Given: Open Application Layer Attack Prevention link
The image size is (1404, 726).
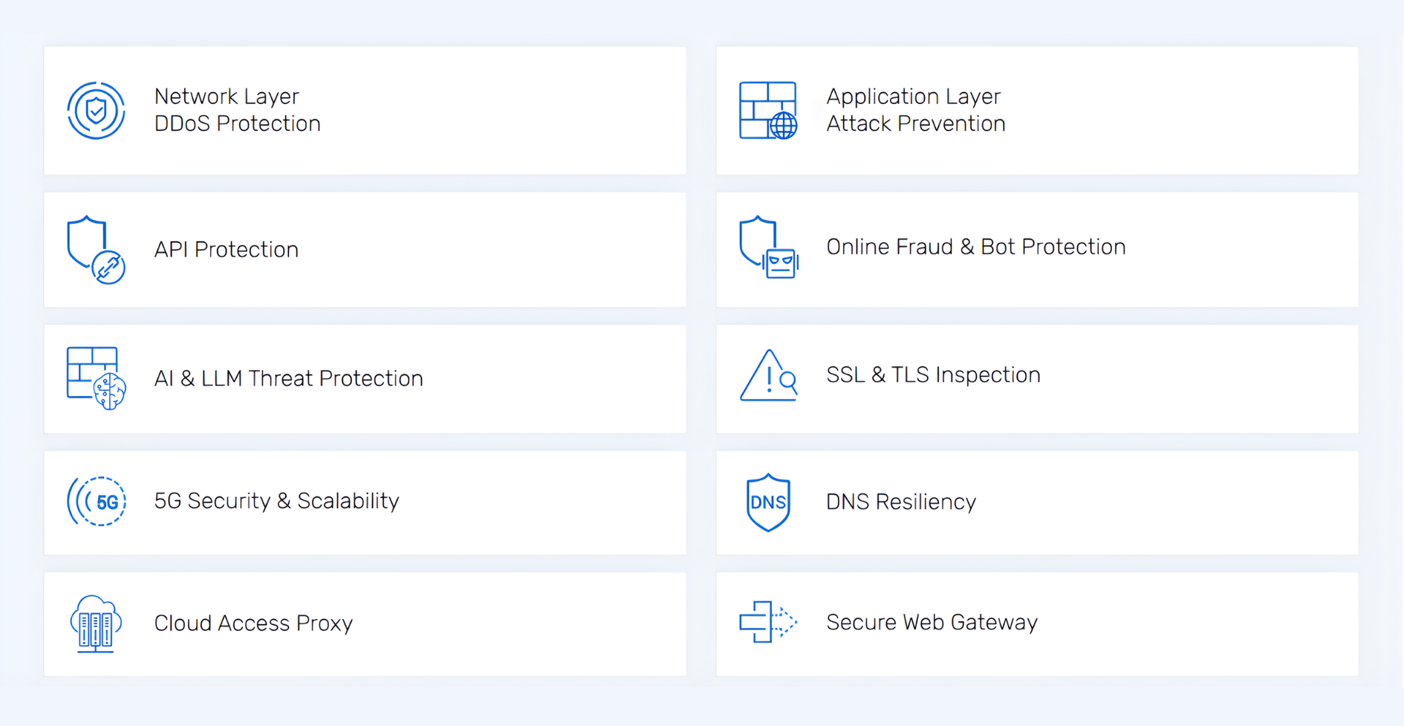Looking at the screenshot, I should (915, 110).
